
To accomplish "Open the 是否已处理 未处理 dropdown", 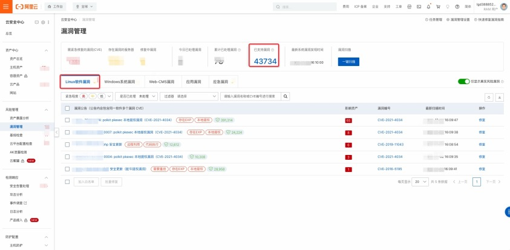I will 136,96.
